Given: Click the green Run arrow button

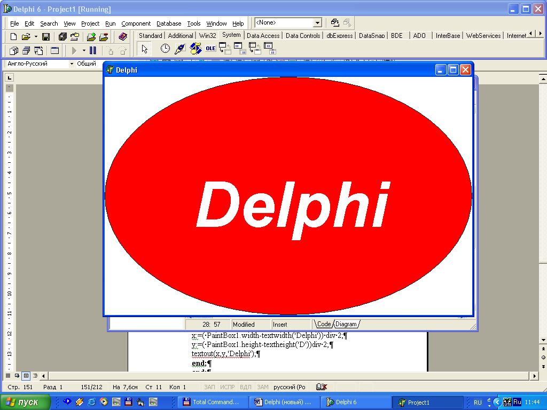Looking at the screenshot, I should click(x=74, y=51).
